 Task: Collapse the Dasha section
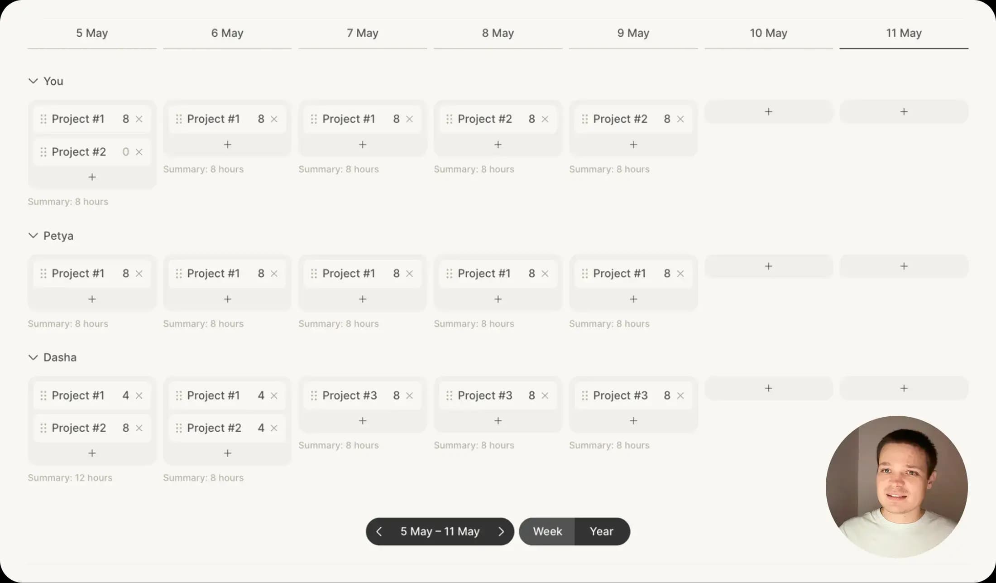pyautogui.click(x=33, y=357)
